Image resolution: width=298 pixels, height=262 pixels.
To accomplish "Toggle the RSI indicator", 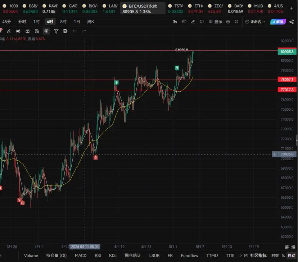I will tap(98, 256).
